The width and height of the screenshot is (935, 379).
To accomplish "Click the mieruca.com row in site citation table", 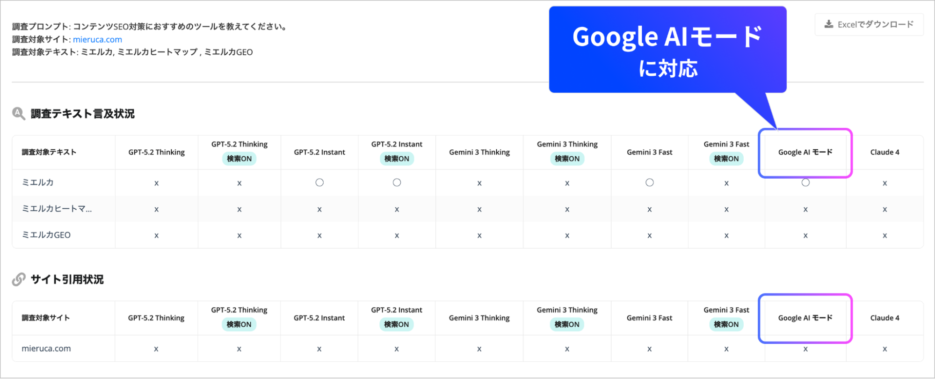I will 46,349.
